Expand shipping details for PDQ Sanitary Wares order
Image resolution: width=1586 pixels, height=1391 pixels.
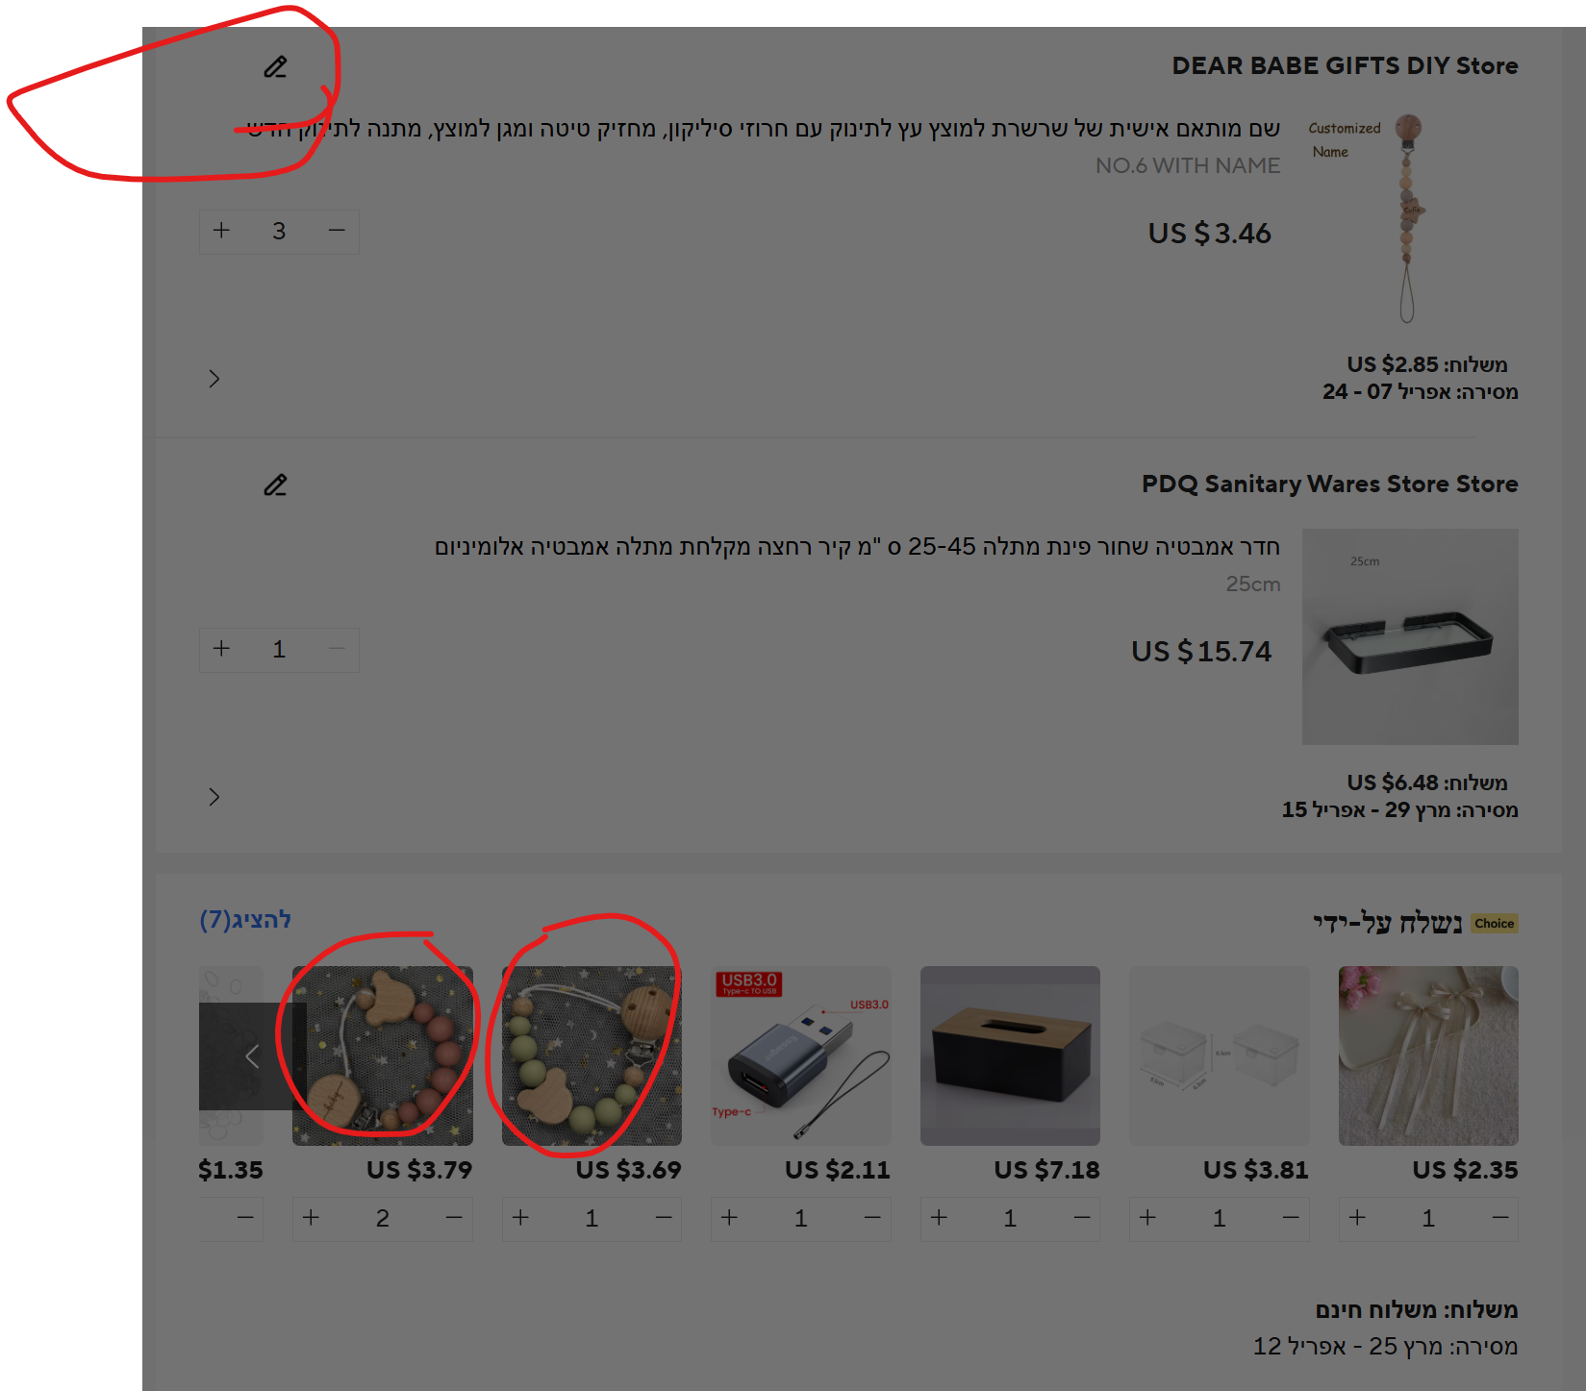[214, 797]
